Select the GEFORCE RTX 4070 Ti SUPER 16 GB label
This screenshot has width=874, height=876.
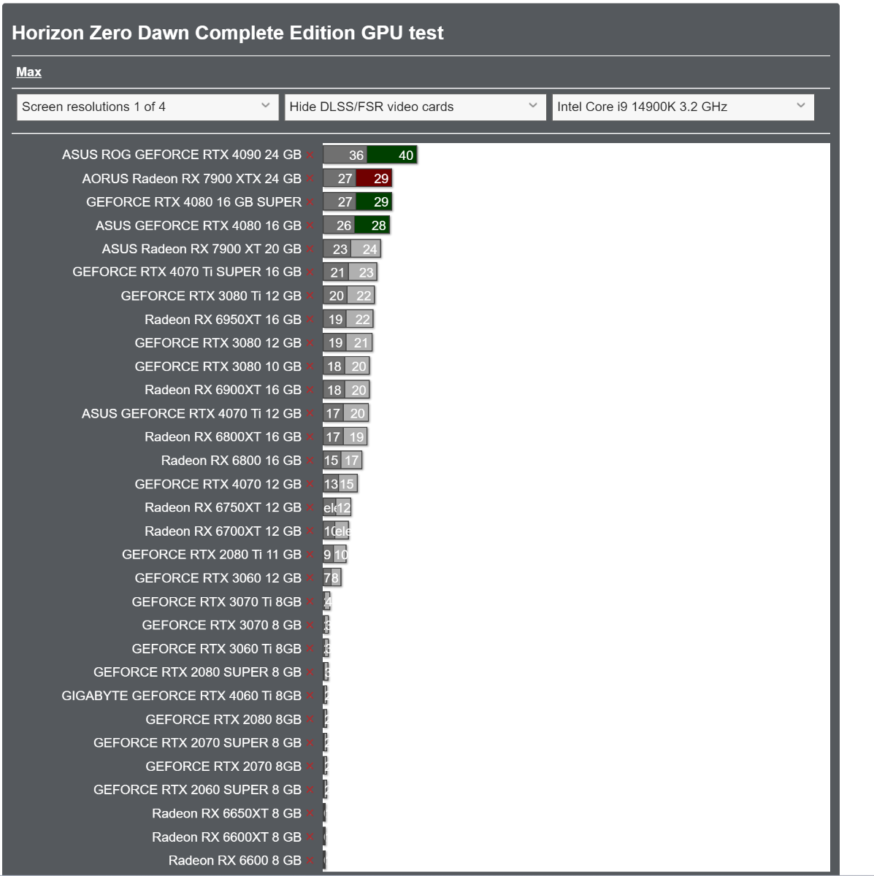(187, 272)
